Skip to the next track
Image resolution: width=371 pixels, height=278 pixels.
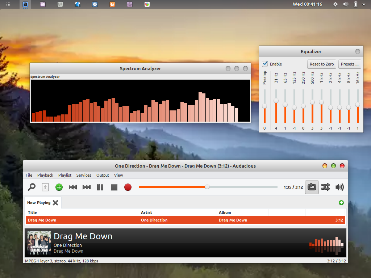pos(86,187)
